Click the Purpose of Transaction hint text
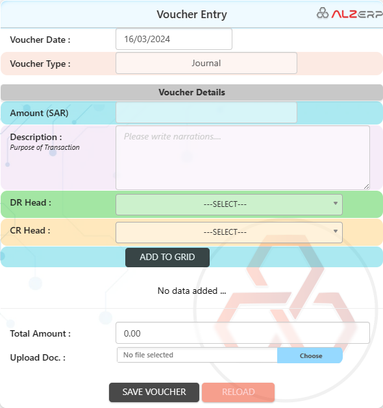 (x=45, y=147)
